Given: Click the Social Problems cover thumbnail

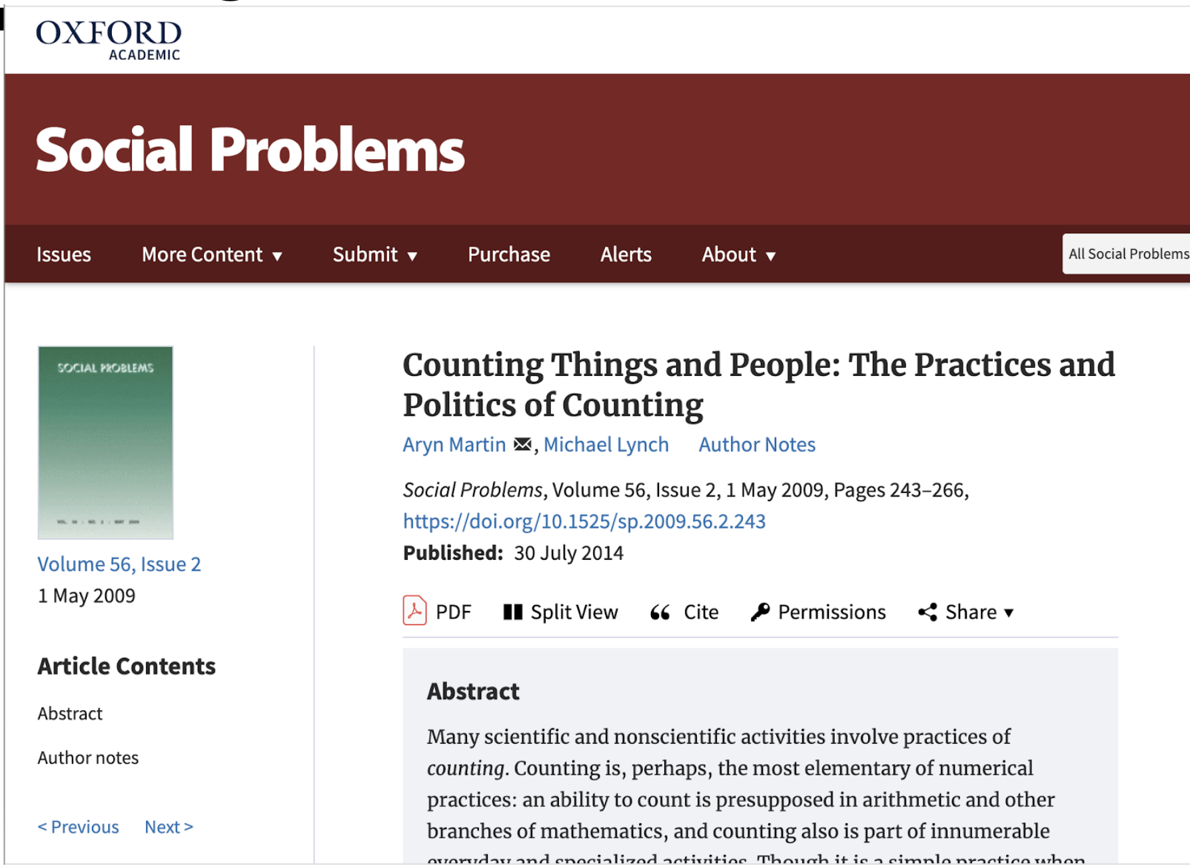Looking at the screenshot, I should pos(105,442).
